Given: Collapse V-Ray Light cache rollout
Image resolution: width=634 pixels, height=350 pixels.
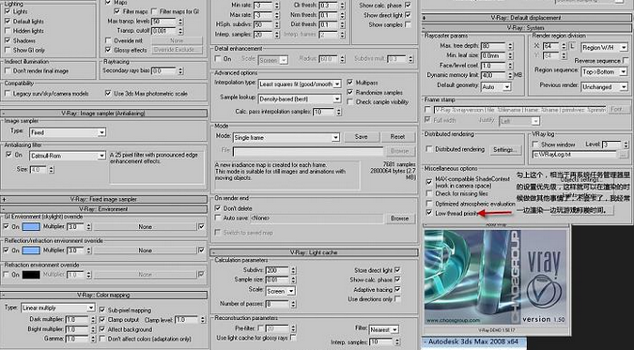Looking at the screenshot, I should (314, 252).
